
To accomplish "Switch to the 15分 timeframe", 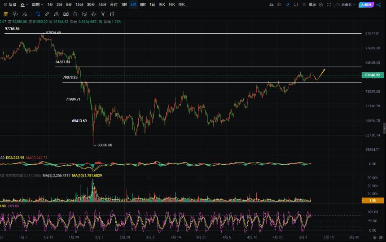I will coord(79,4).
